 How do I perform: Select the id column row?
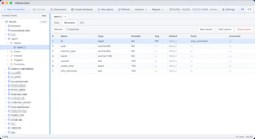coord(153,41)
